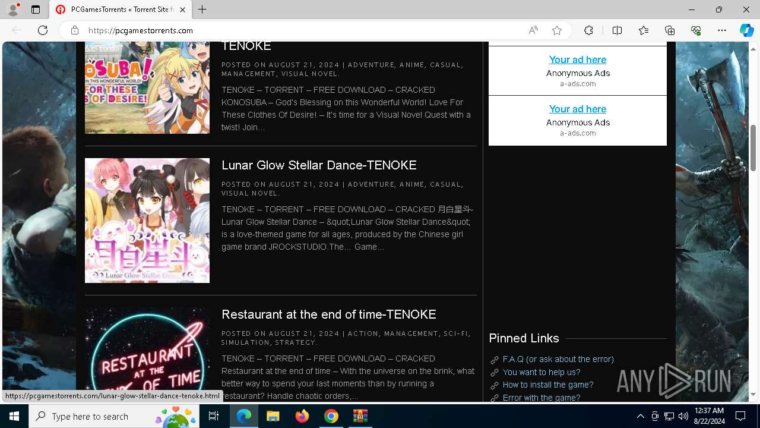This screenshot has height=428, width=760.
Task: Open Task View in the taskbar
Action: [214, 416]
